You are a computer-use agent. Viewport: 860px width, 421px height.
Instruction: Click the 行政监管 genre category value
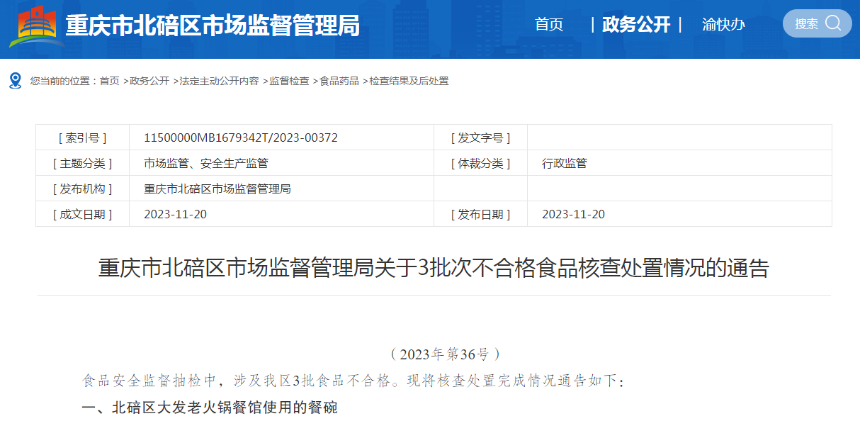564,163
